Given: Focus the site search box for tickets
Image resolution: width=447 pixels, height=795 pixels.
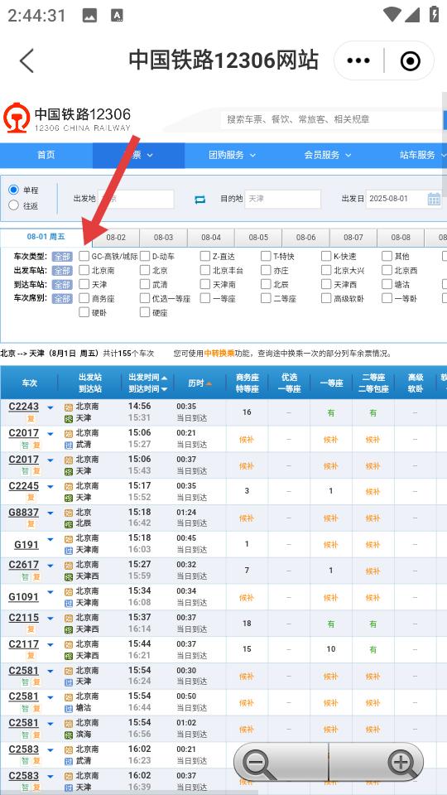Looking at the screenshot, I should coord(332,119).
